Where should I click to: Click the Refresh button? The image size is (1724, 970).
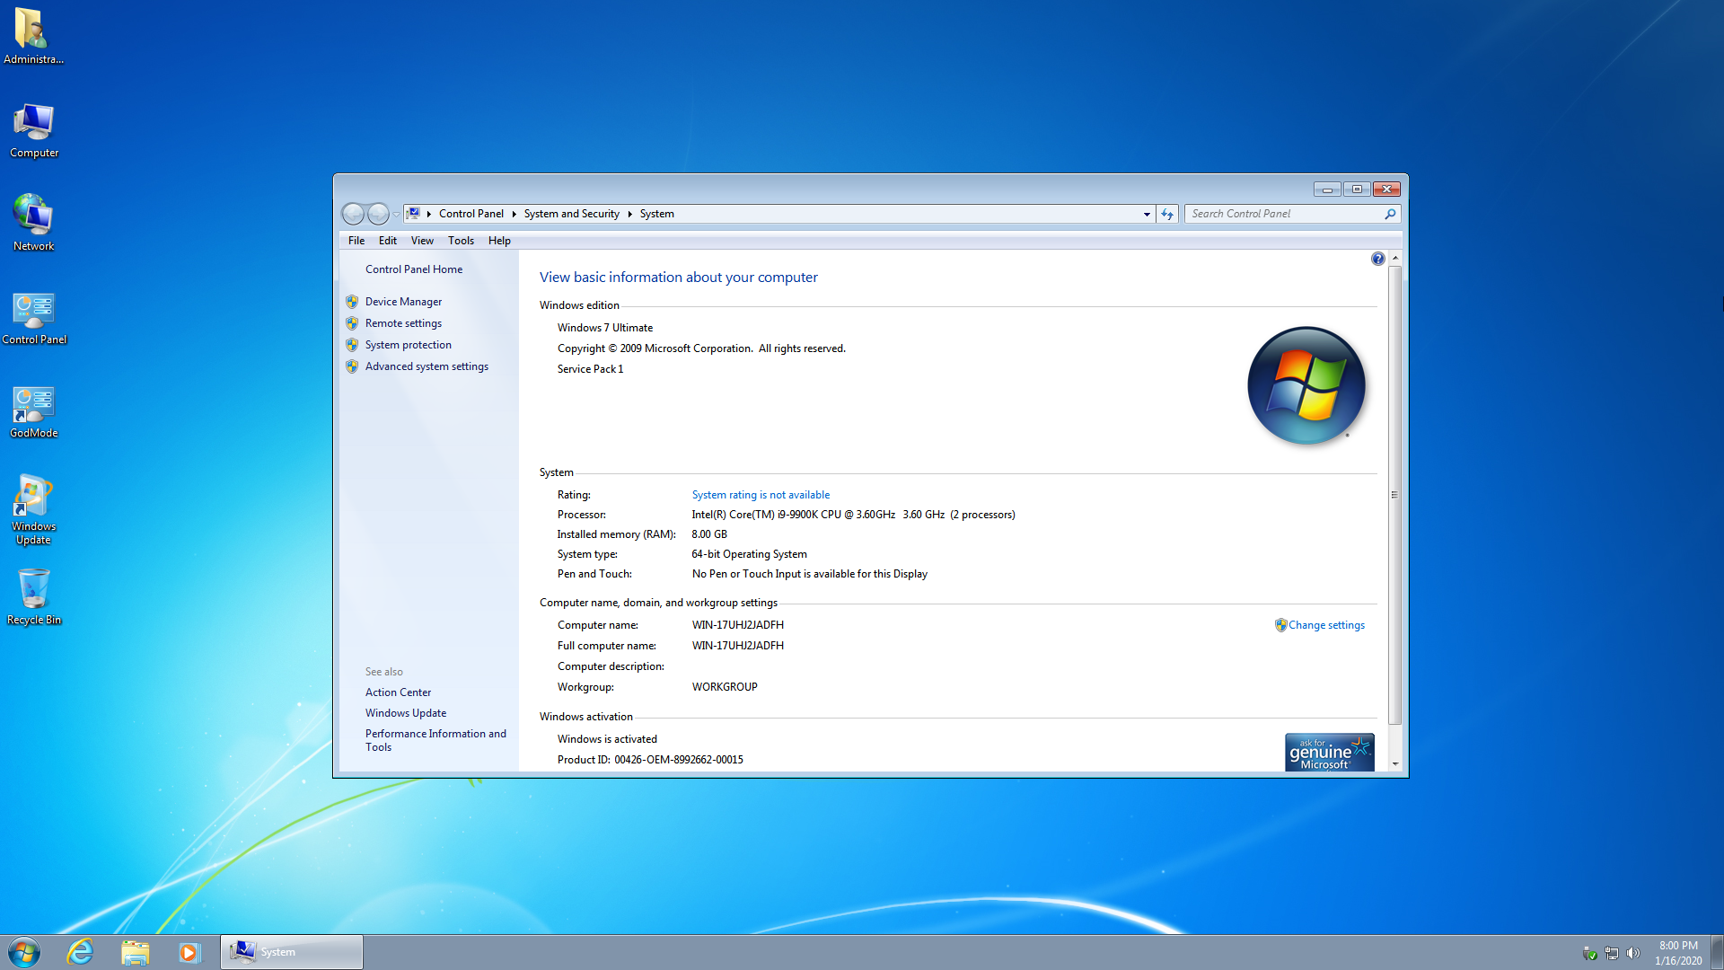click(1167, 214)
